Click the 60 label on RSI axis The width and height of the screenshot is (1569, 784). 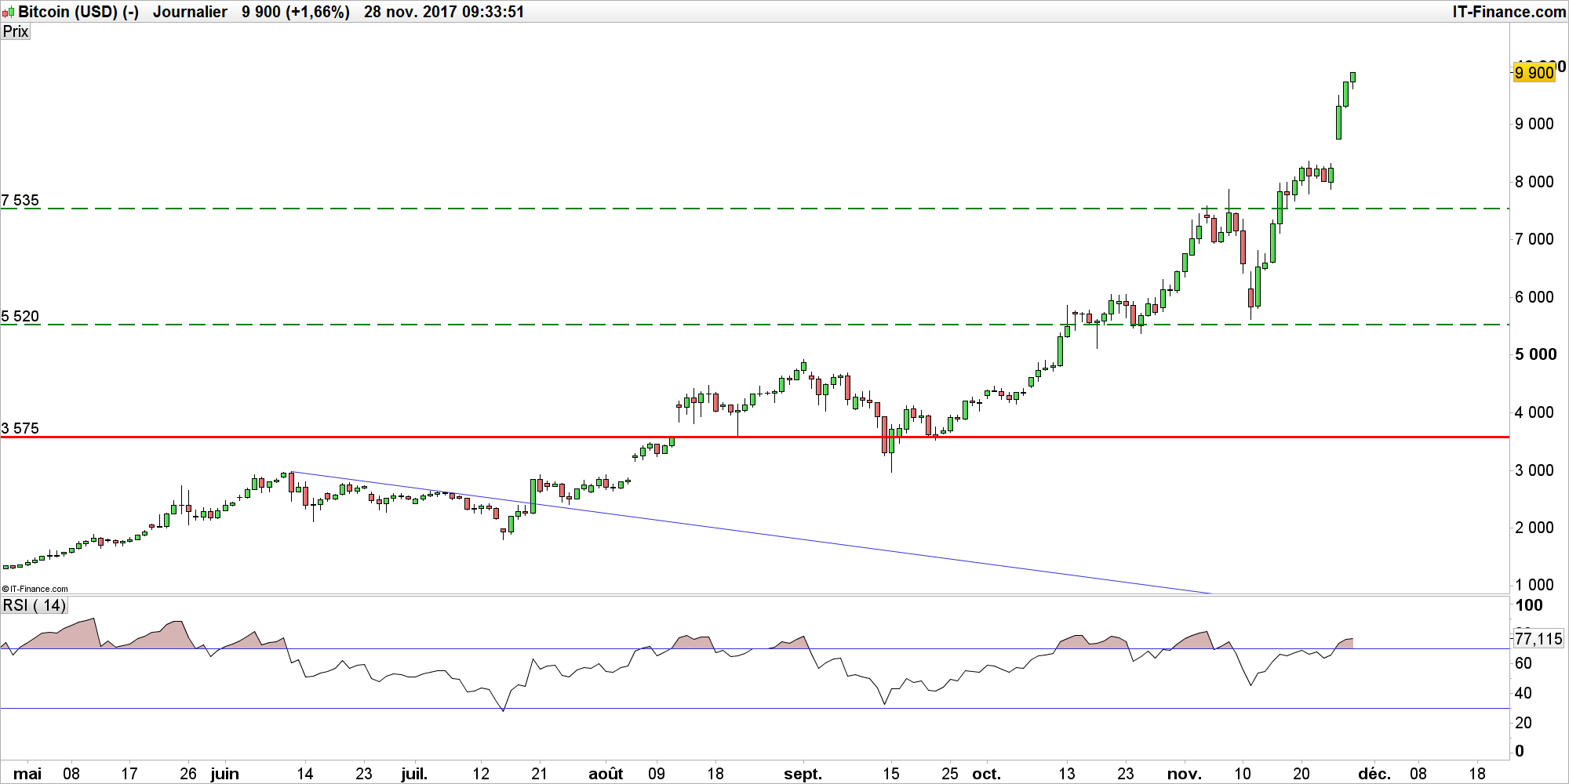click(x=1523, y=663)
